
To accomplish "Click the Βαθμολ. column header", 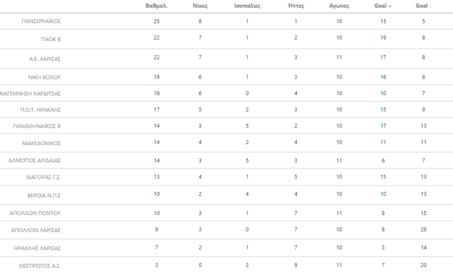I will pyautogui.click(x=156, y=6).
